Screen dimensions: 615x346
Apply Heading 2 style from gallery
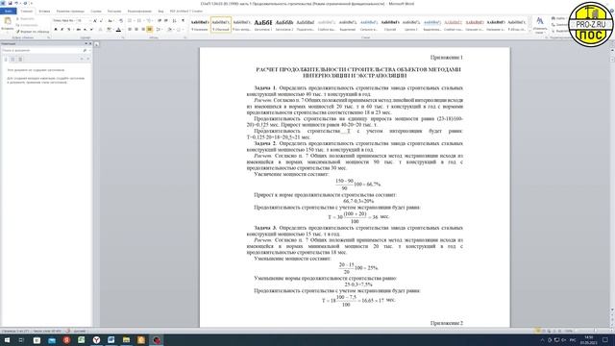[x=284, y=24]
